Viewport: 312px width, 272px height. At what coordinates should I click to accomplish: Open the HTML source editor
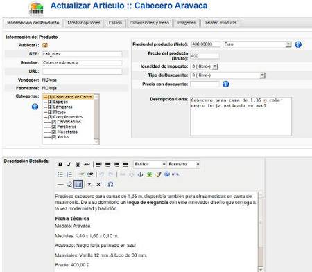(x=175, y=174)
